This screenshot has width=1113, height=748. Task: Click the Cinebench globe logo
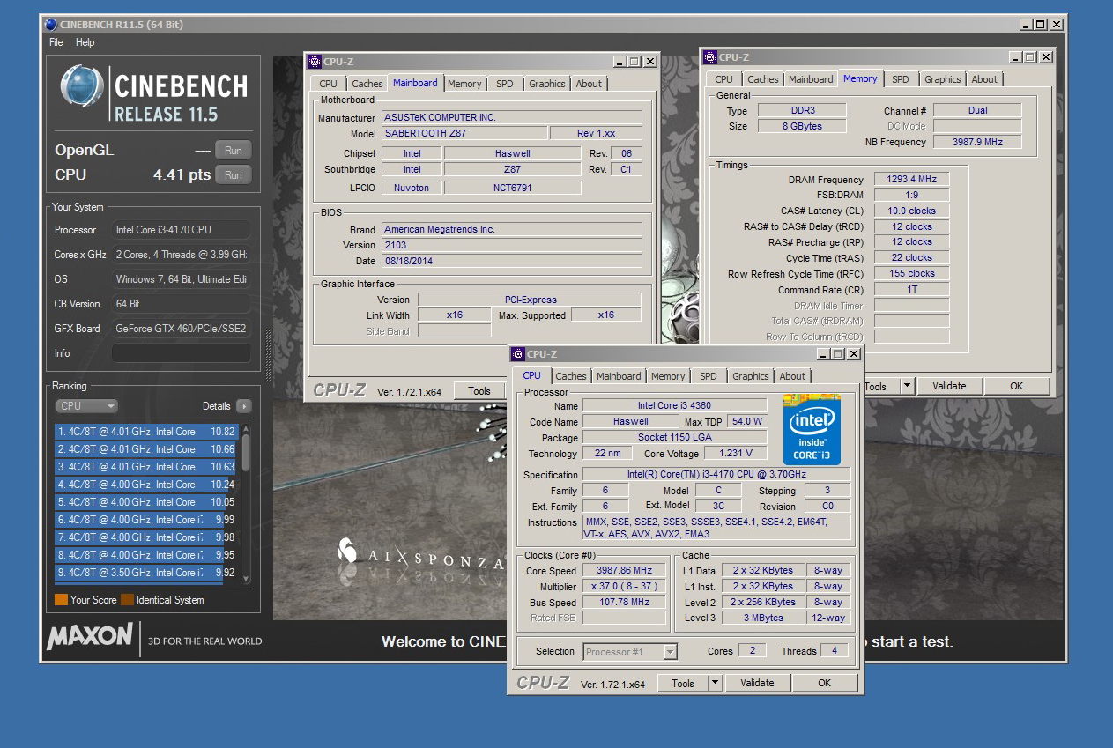[82, 87]
